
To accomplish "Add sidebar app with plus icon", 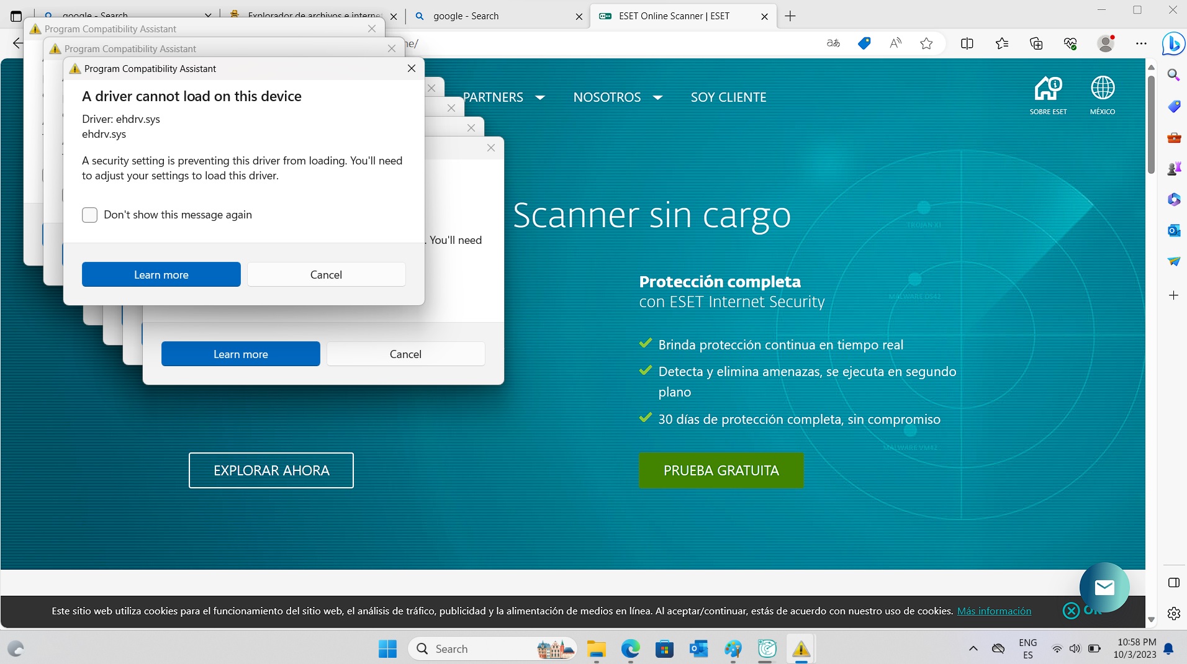I will pos(1173,295).
